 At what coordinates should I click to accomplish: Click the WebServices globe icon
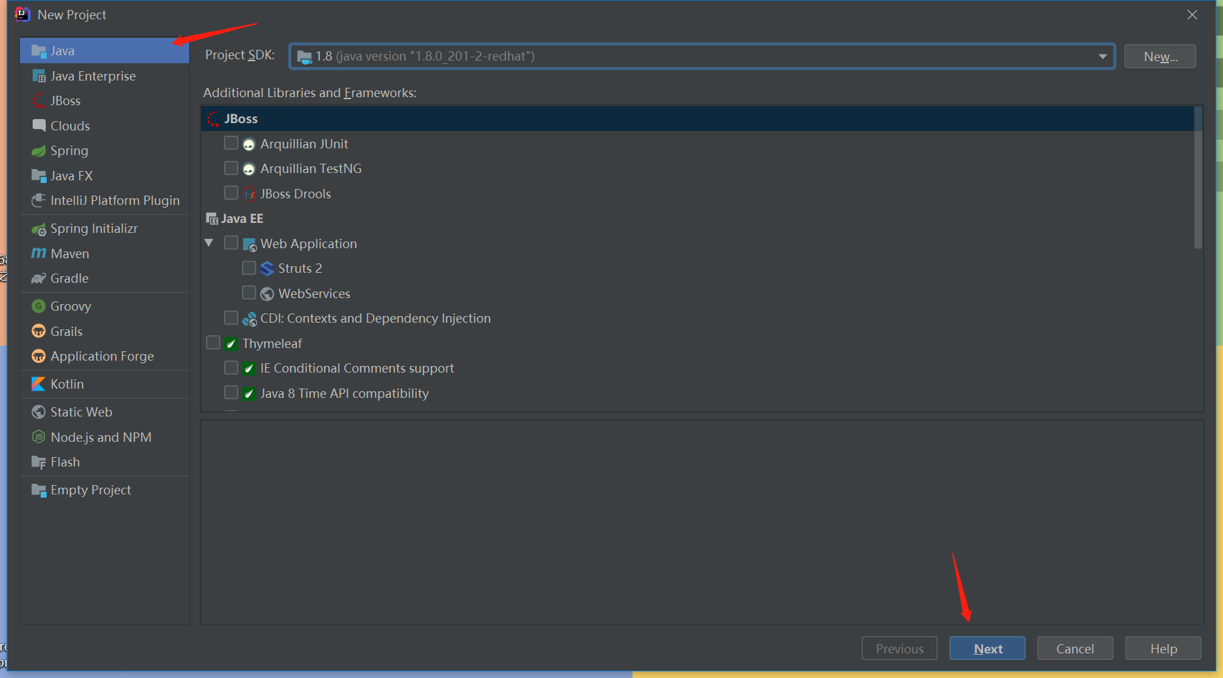click(267, 294)
